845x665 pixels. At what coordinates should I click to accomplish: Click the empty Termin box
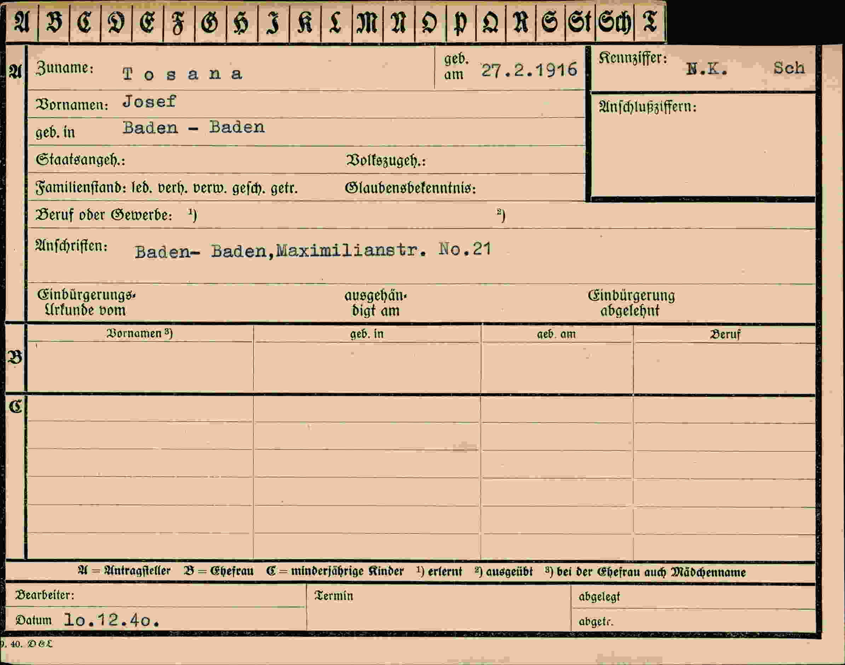click(x=439, y=608)
